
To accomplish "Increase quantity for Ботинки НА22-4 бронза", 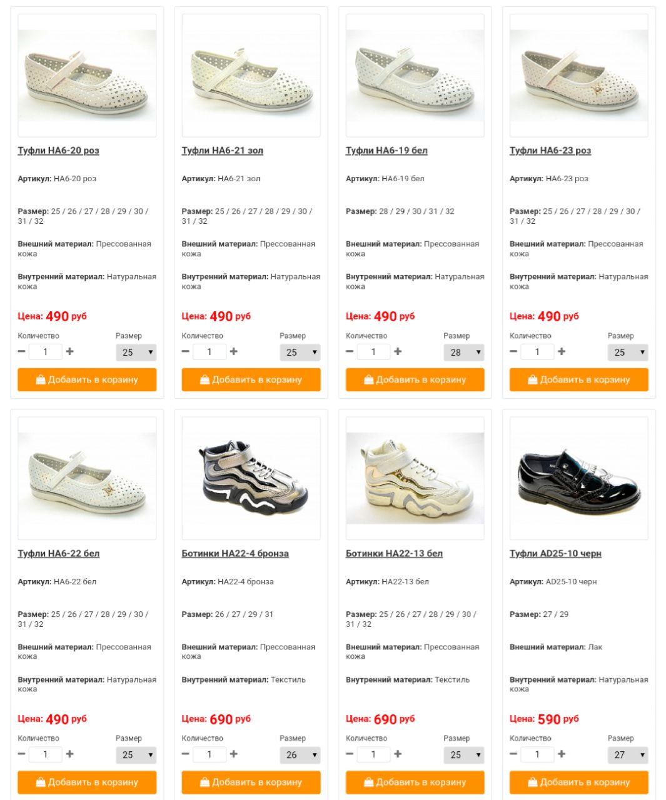I will [234, 754].
